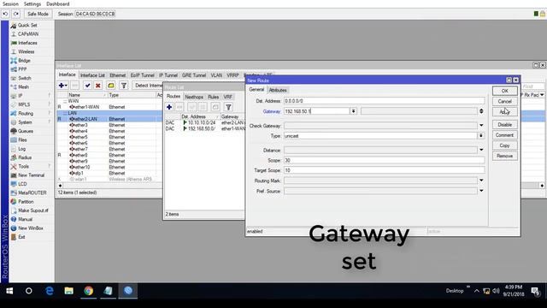Expand the Routing Mark dropdown
The height and width of the screenshot is (308, 547).
481,181
